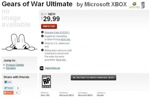Click the Xbox 360 logo icon
Viewport: 150px width, 99px height.
pos(134,5)
